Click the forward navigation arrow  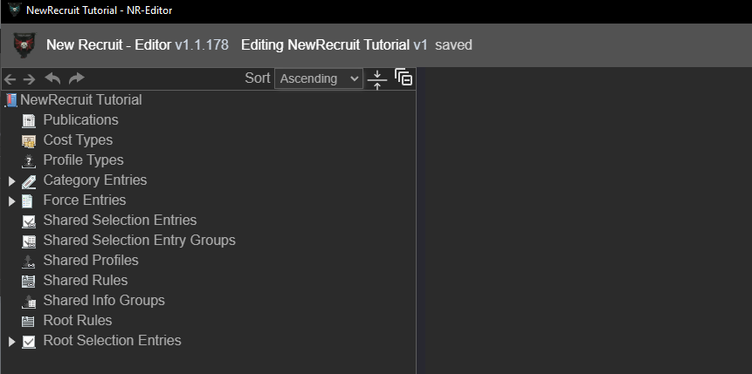click(x=29, y=79)
